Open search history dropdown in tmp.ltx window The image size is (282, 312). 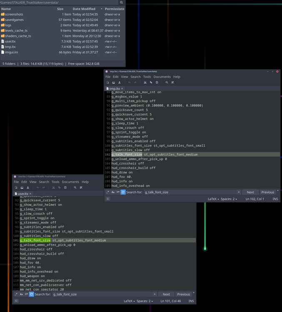tap(239, 192)
